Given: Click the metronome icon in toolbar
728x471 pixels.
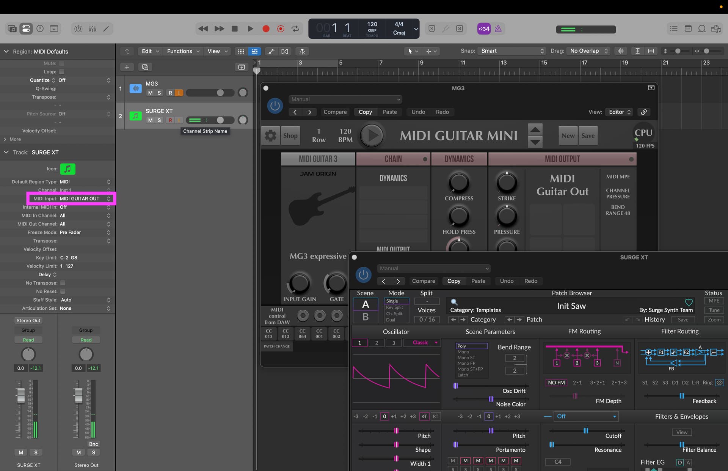Looking at the screenshot, I should 498,28.
